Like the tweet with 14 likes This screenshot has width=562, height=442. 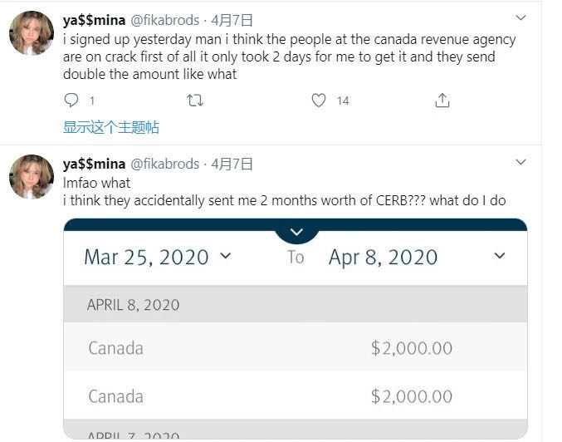(319, 101)
